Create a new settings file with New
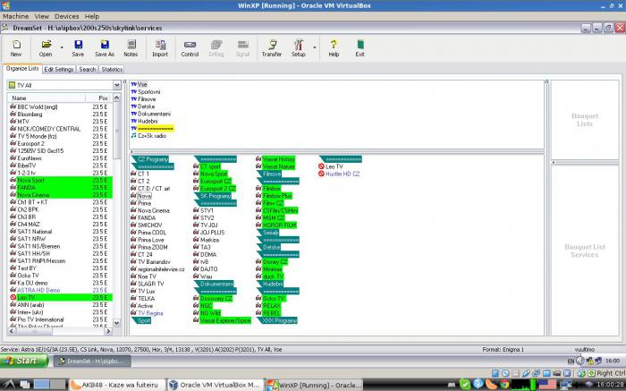Screen dimensions: 626x391 coord(16,48)
